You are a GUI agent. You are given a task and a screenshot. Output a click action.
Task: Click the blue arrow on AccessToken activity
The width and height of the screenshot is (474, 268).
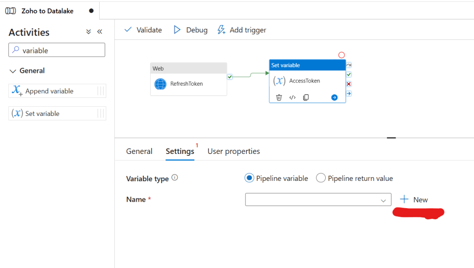coord(335,97)
